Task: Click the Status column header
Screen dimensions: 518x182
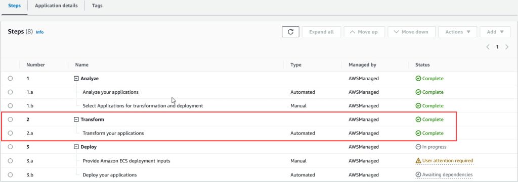Action: 422,65
